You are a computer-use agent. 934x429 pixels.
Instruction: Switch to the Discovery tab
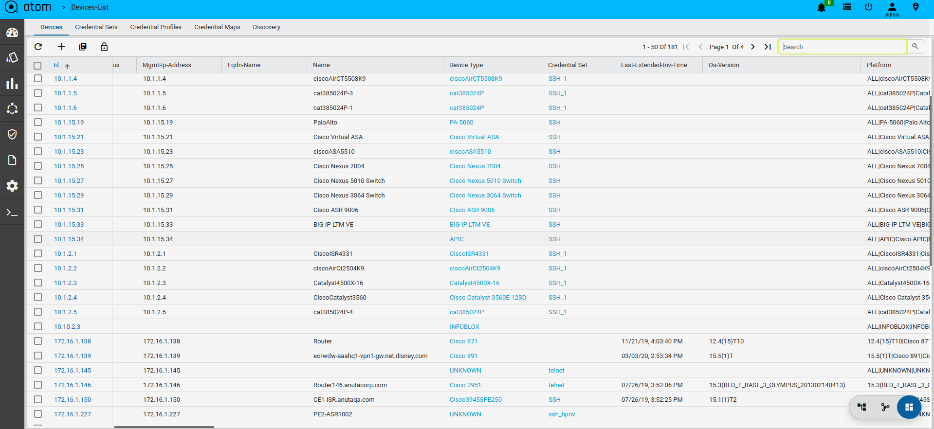(266, 27)
